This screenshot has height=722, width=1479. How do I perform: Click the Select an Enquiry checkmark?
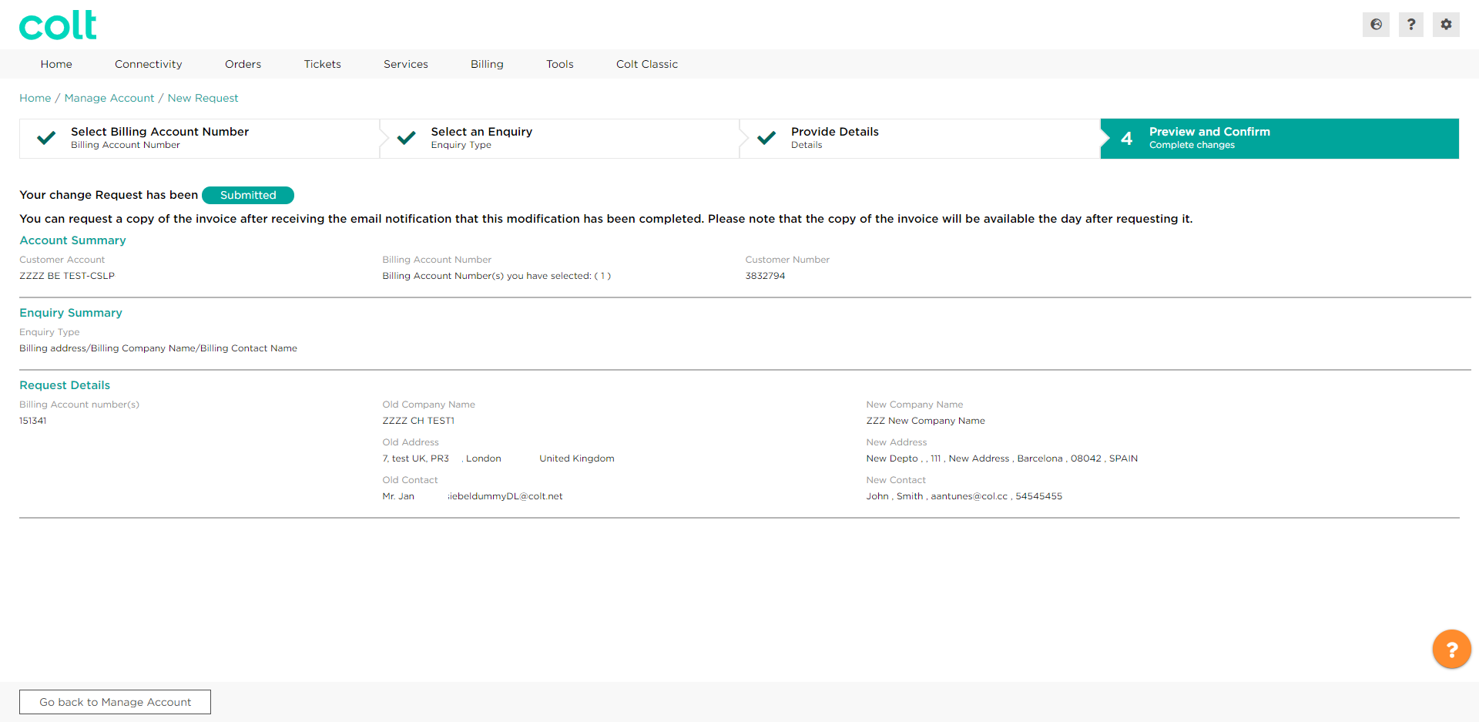tap(406, 138)
